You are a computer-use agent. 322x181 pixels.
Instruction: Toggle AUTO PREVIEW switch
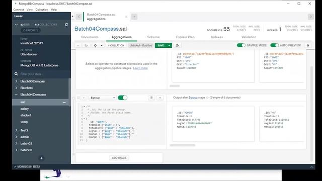[x=275, y=45]
